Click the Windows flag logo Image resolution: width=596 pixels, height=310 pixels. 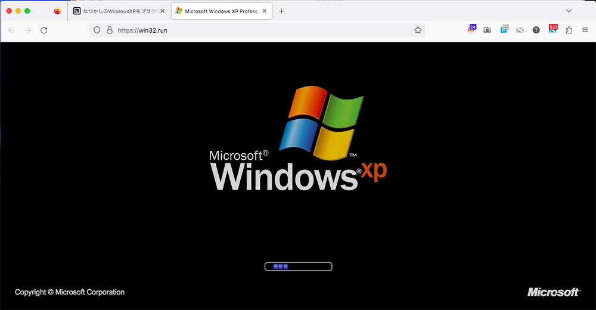(x=322, y=122)
